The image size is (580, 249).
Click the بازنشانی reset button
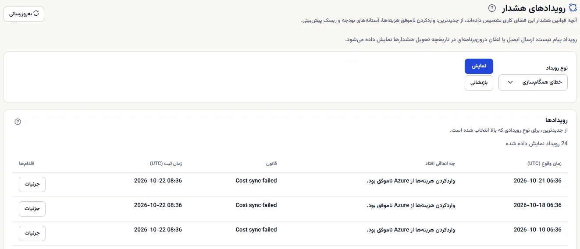479,83
